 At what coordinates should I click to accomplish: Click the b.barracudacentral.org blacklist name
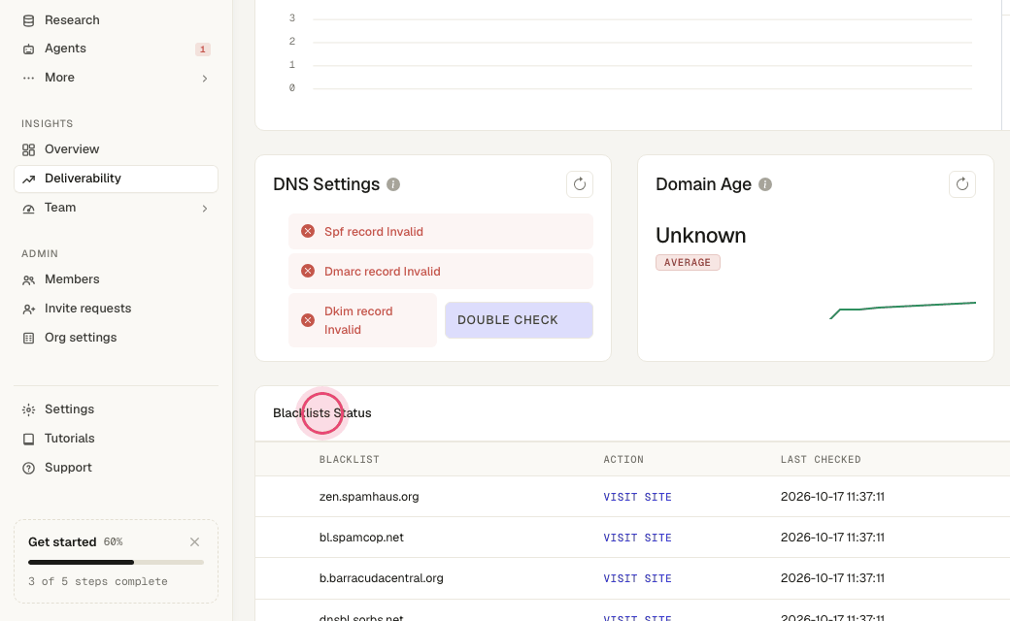point(382,578)
